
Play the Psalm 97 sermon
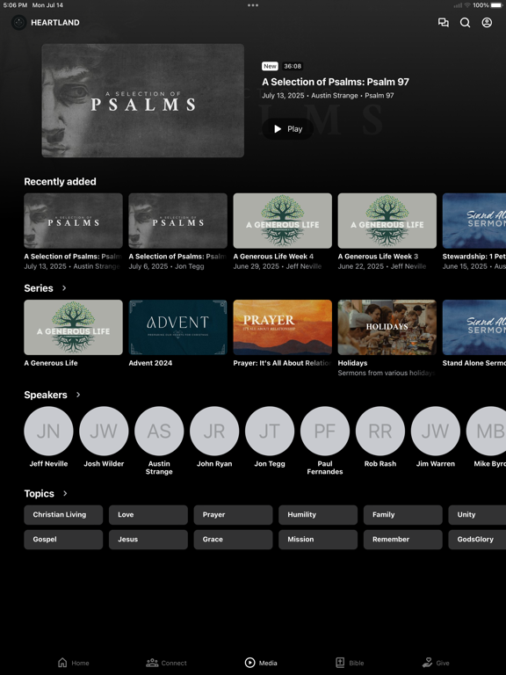click(288, 128)
